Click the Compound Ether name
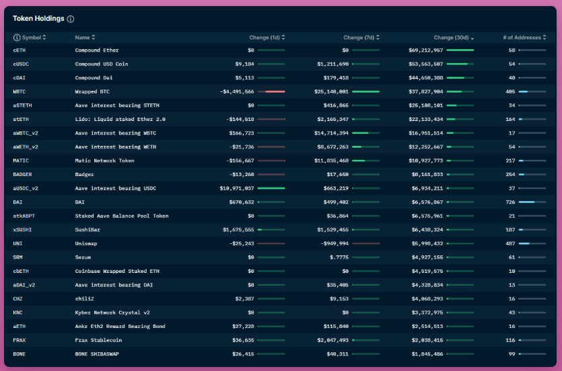This screenshot has width=562, height=371. click(97, 50)
